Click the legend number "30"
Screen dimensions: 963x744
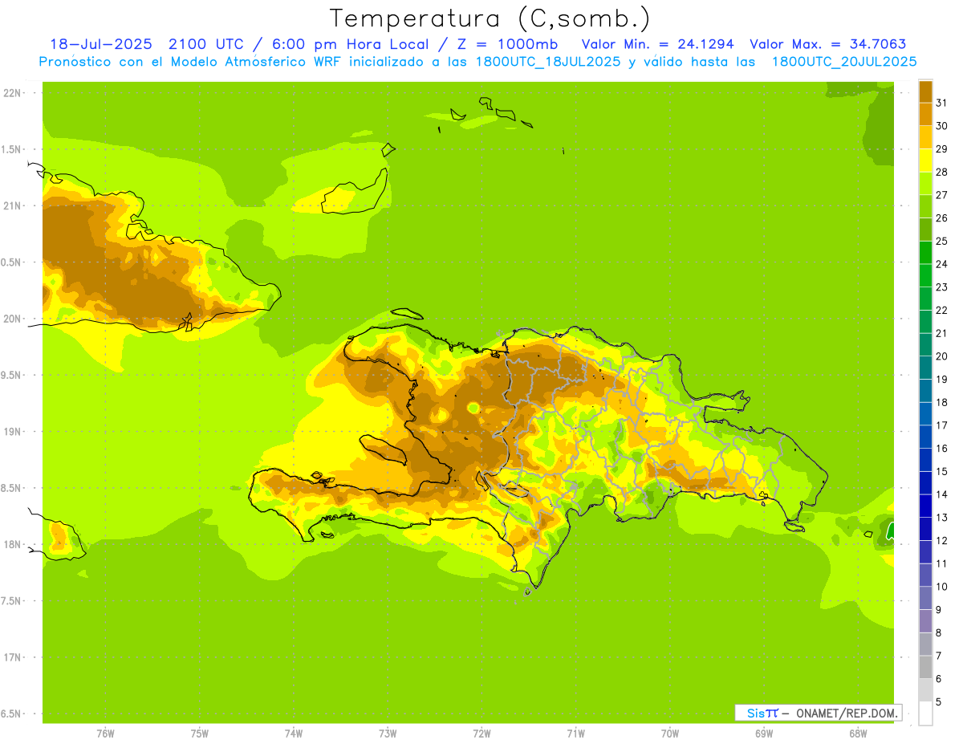[941, 126]
